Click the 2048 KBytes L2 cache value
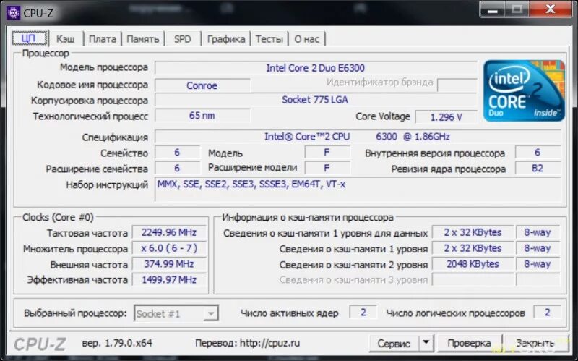 click(473, 264)
